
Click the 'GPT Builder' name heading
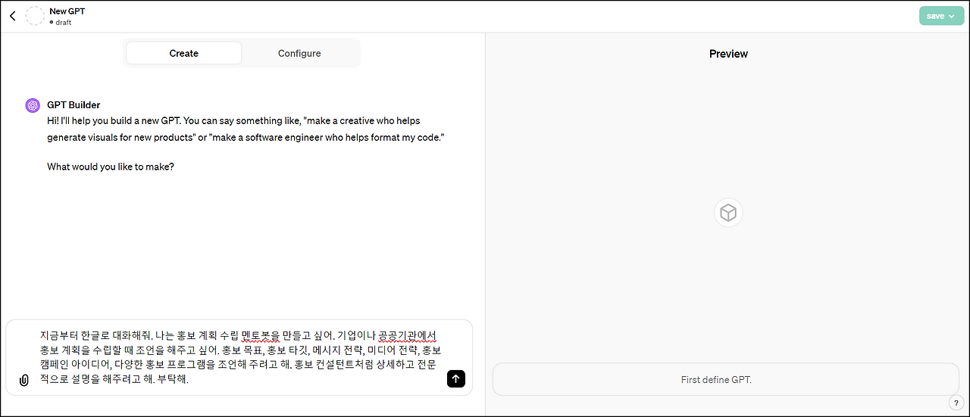pos(74,104)
